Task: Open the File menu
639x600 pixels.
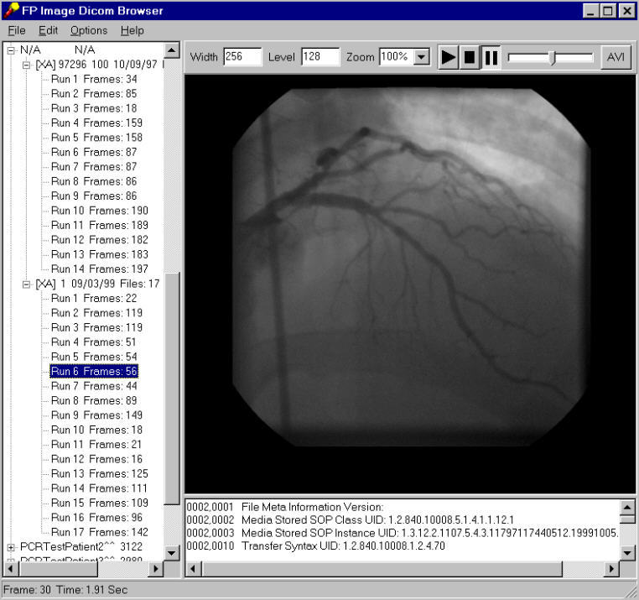Action: pos(17,30)
